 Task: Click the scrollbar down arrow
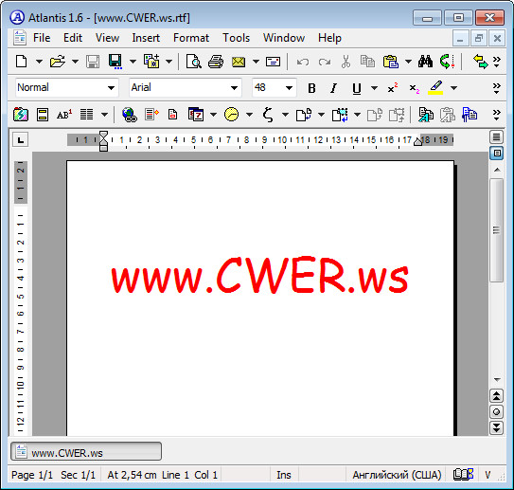[497, 380]
